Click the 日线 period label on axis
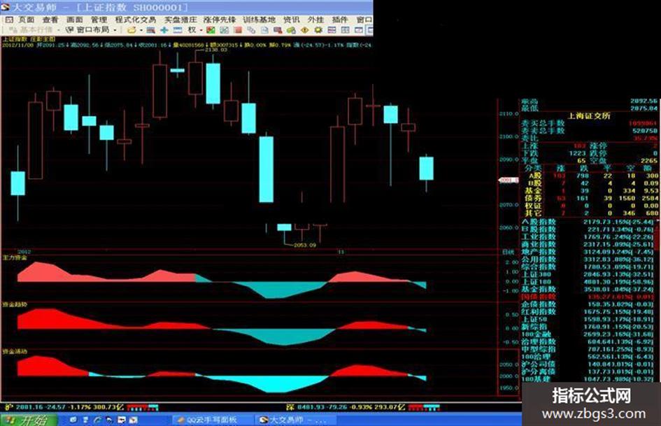The width and height of the screenshot is (661, 426). tap(508, 252)
